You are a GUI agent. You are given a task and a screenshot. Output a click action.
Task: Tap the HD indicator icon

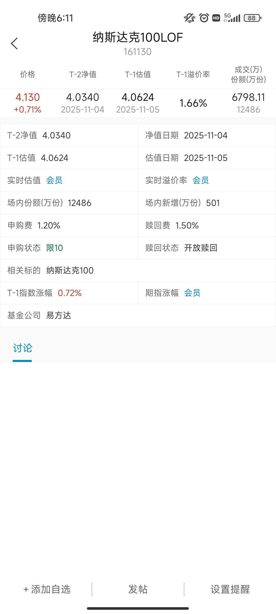tap(216, 18)
